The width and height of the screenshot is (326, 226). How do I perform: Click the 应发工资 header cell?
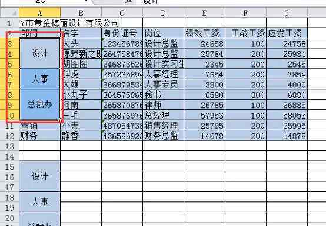[287, 33]
